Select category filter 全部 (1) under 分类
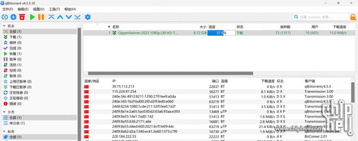The height and width of the screenshot is (141, 358). (x=40, y=118)
